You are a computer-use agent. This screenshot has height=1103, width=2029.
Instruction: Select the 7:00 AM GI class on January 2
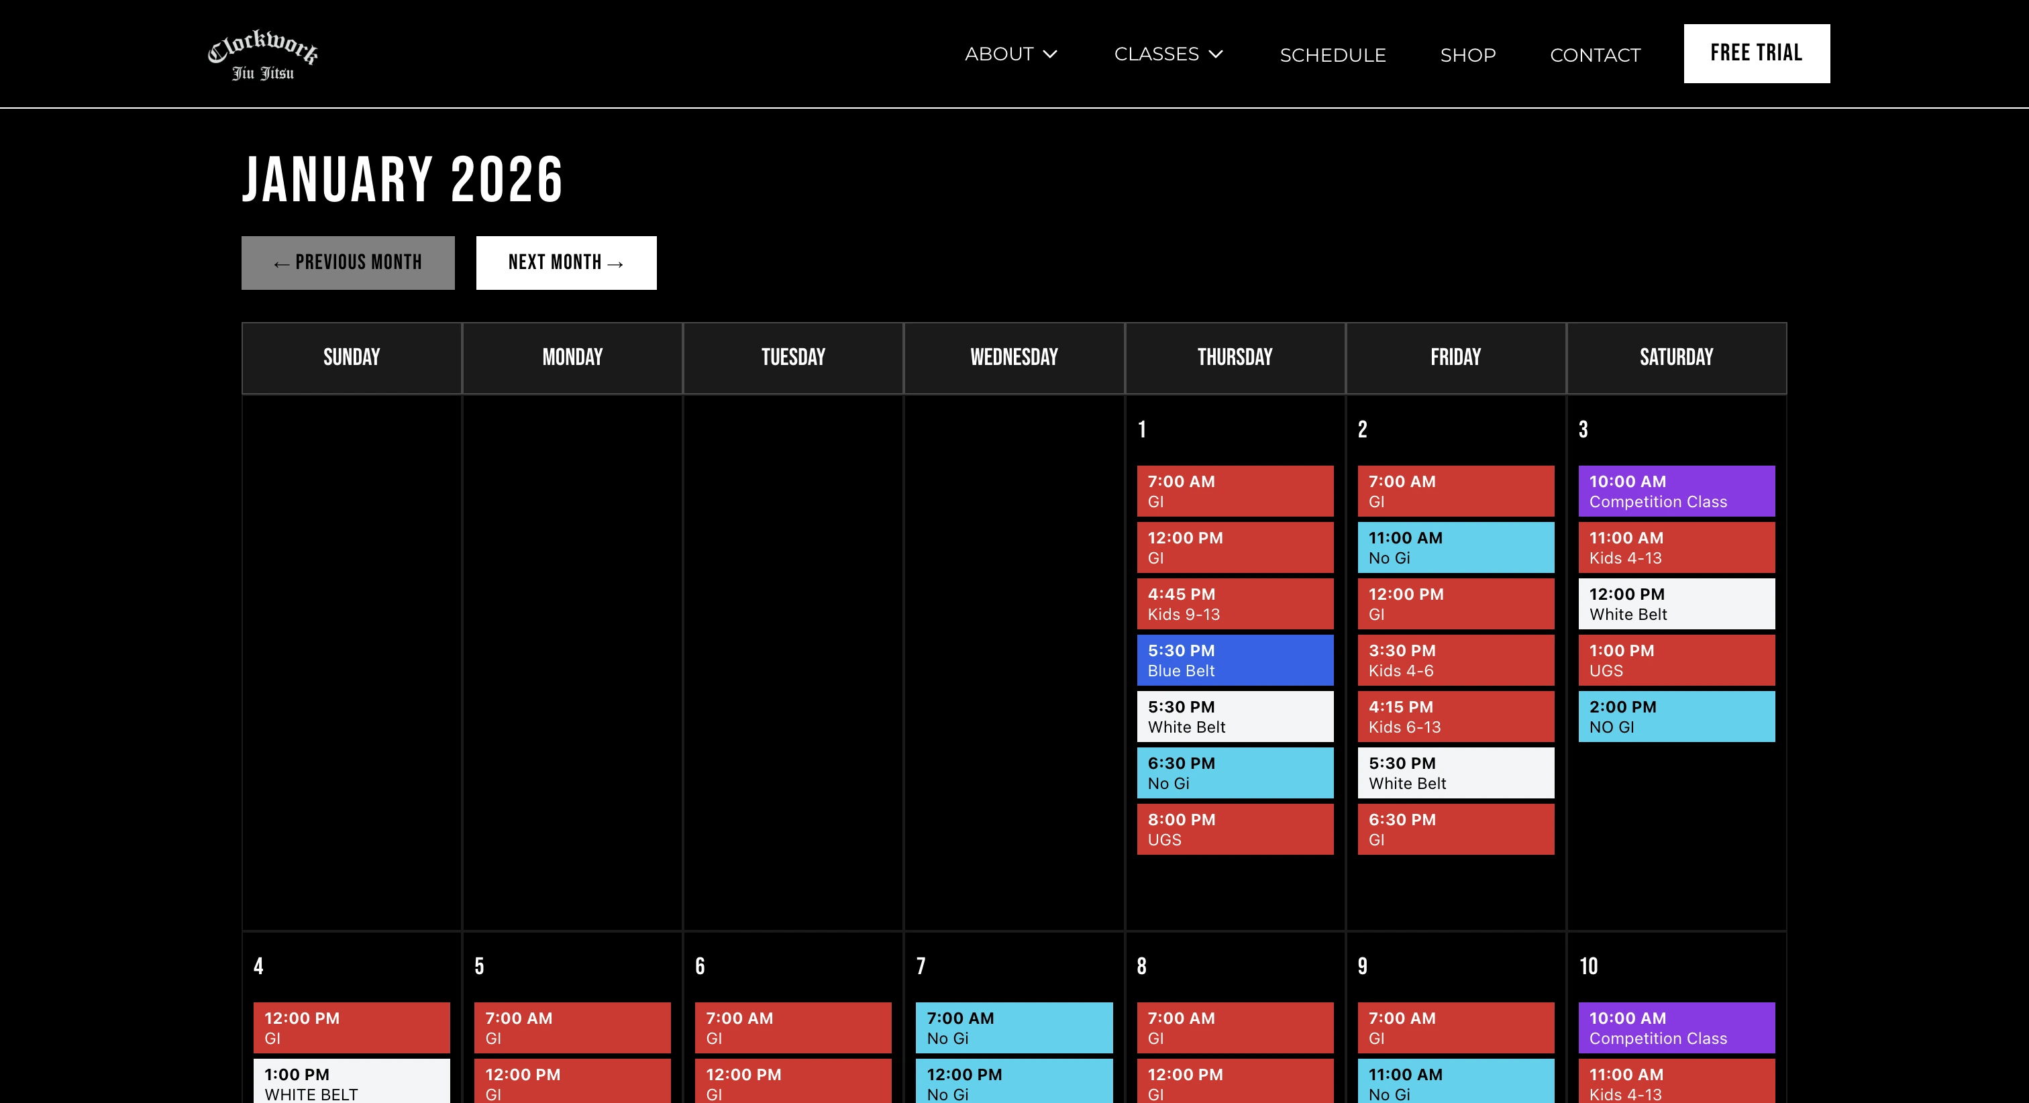[x=1455, y=491]
